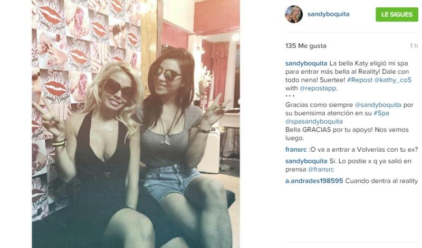Viewport: 422px width, 248px height.
Task: Click the @fransrc mention in reply
Action: [x=321, y=169]
